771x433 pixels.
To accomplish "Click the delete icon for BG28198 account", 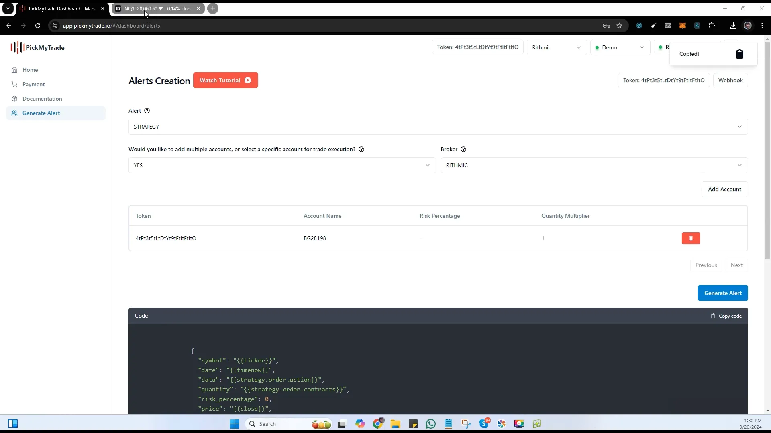I will point(691,238).
